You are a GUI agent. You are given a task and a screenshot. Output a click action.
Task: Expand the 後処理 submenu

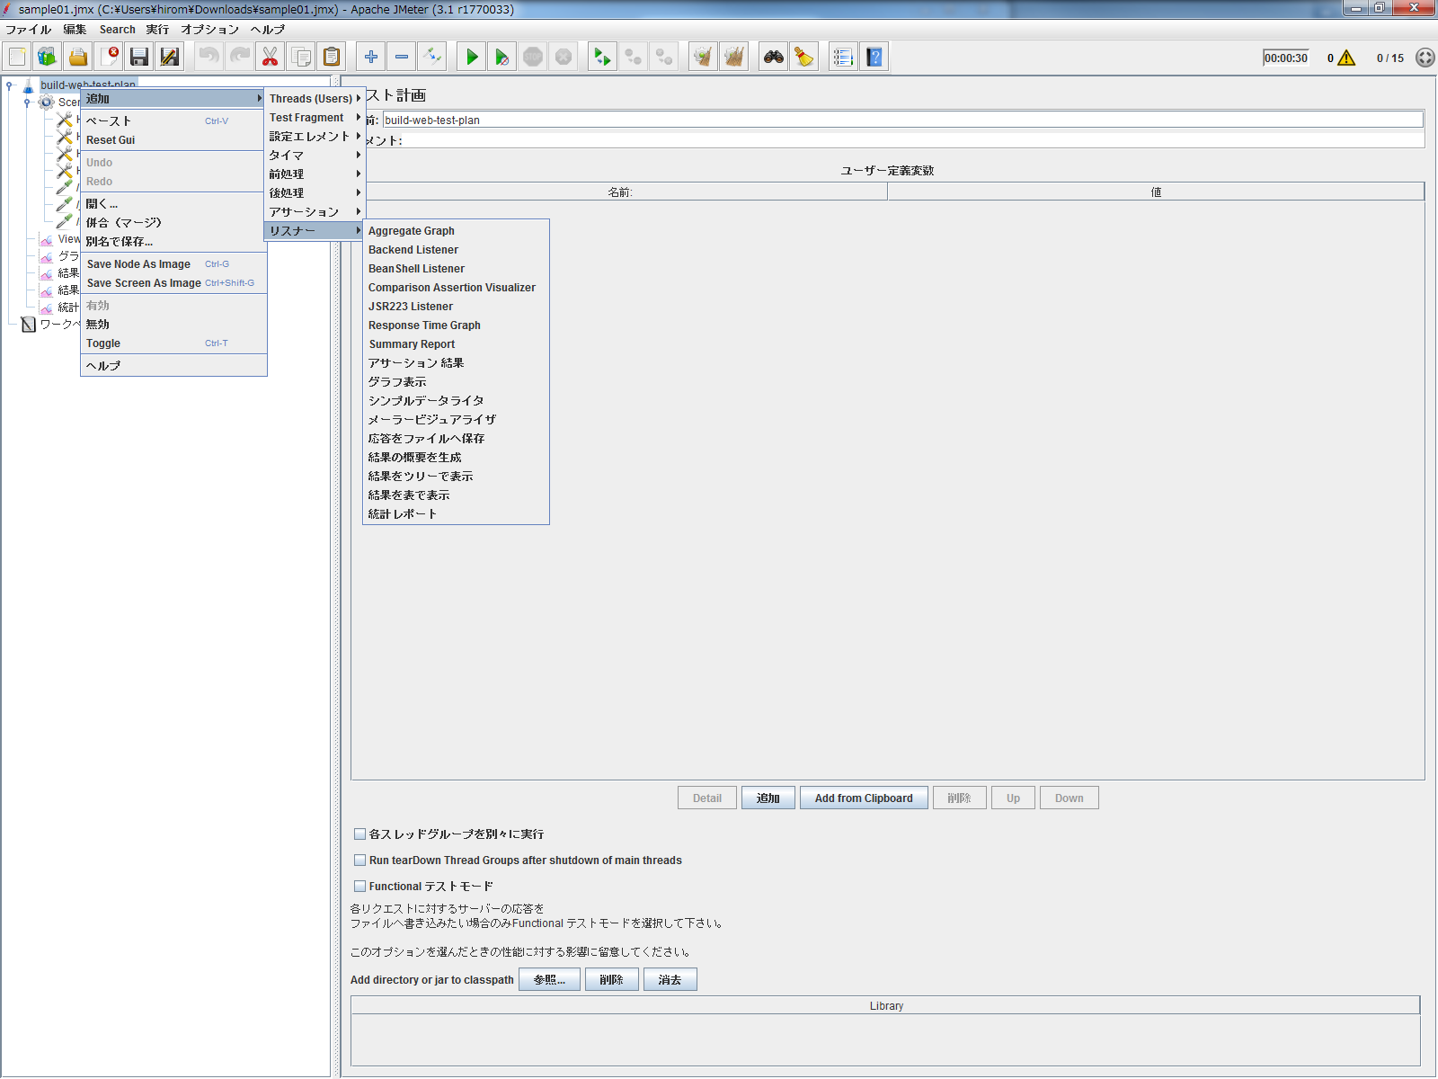[x=315, y=193]
